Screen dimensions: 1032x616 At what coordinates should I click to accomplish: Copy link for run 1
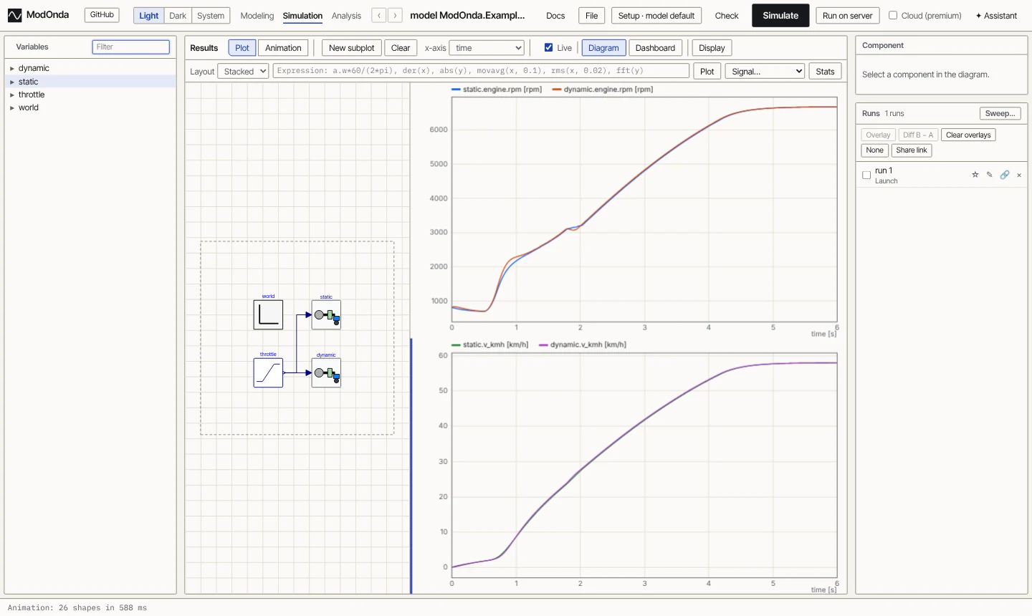1005,175
